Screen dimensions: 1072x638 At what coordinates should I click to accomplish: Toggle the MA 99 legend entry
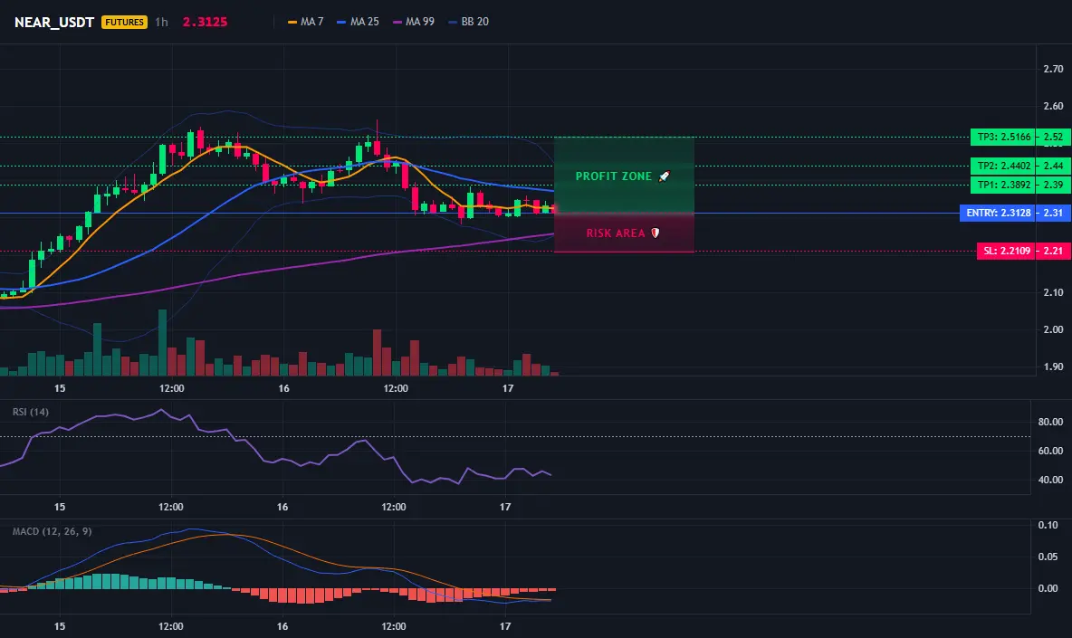414,22
